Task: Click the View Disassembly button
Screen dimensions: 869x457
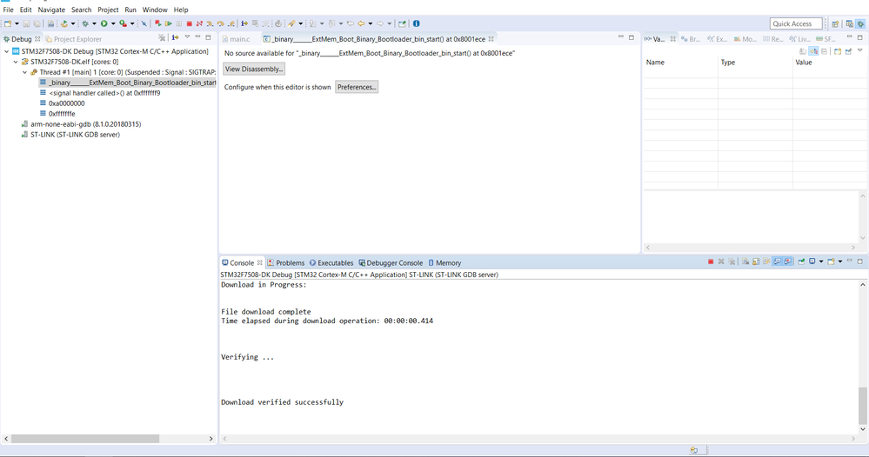Action: (x=254, y=70)
